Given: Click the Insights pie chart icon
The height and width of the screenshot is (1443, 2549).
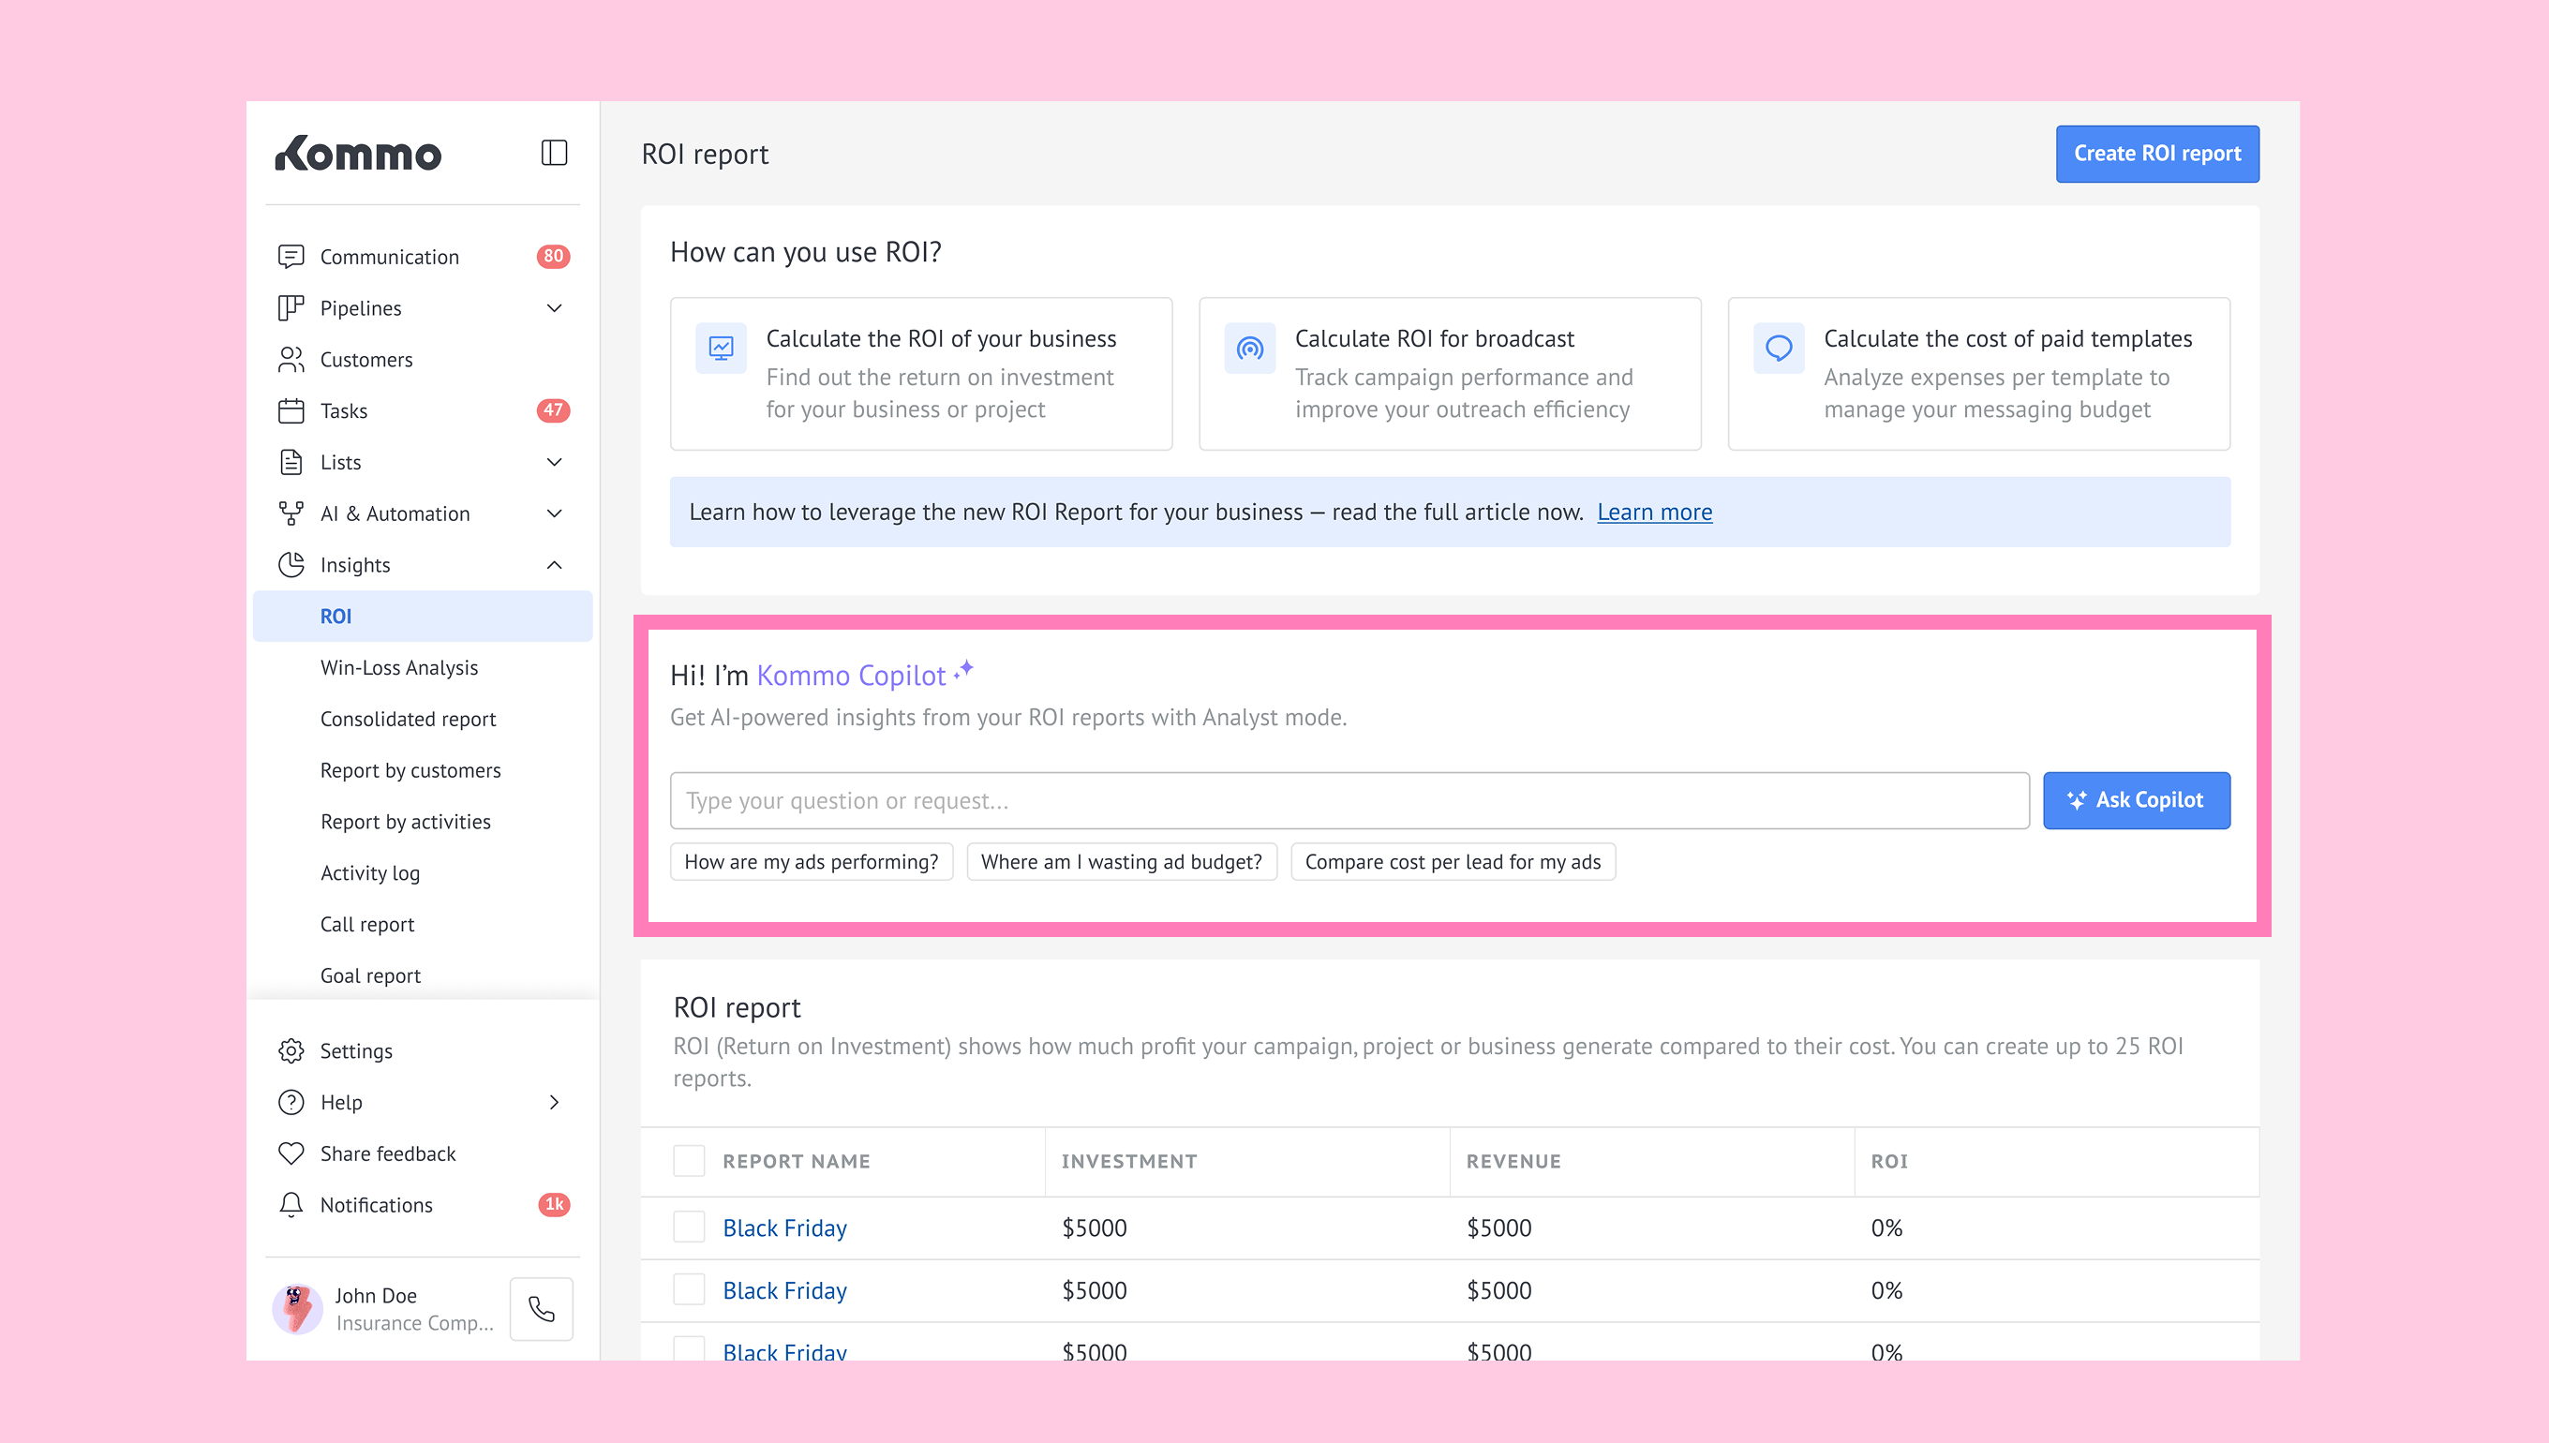Looking at the screenshot, I should click(291, 565).
